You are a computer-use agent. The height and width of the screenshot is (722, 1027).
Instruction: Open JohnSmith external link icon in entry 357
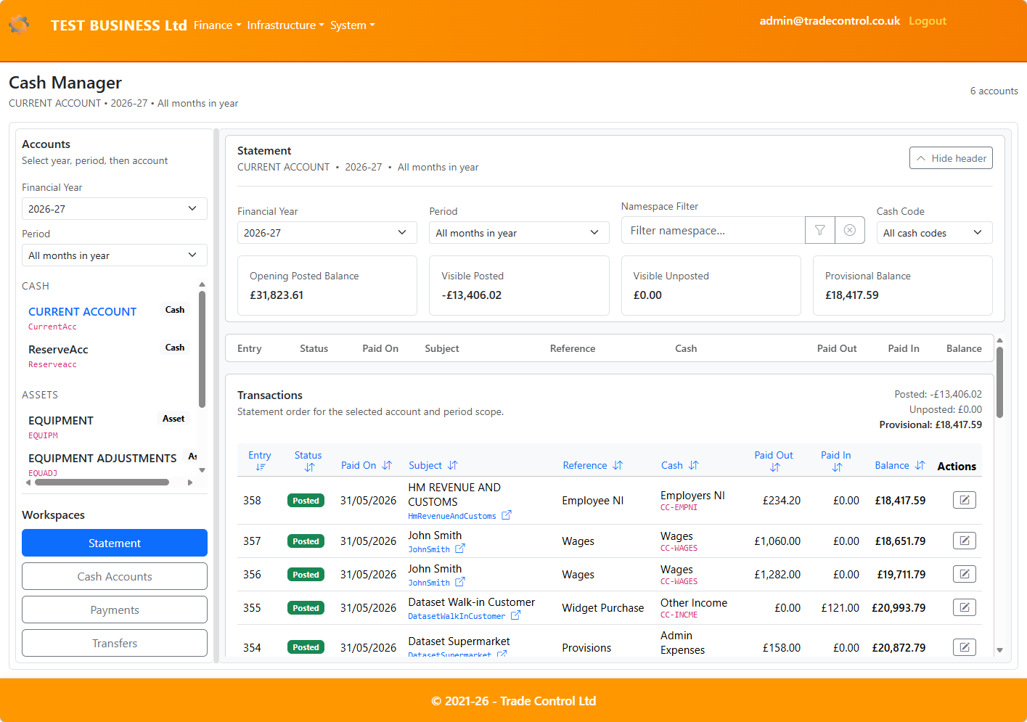pos(460,549)
